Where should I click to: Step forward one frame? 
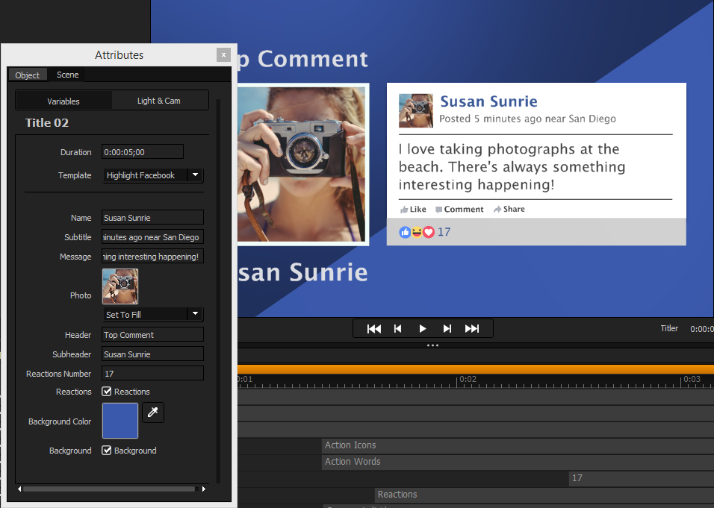447,329
